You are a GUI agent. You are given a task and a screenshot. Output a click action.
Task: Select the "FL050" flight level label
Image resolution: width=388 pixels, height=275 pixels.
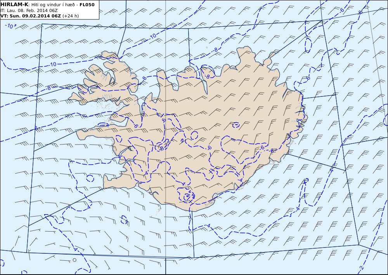87,5
